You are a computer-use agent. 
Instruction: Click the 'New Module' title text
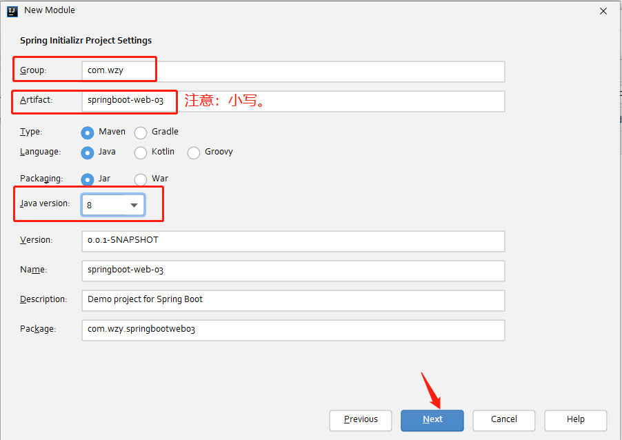click(x=50, y=10)
